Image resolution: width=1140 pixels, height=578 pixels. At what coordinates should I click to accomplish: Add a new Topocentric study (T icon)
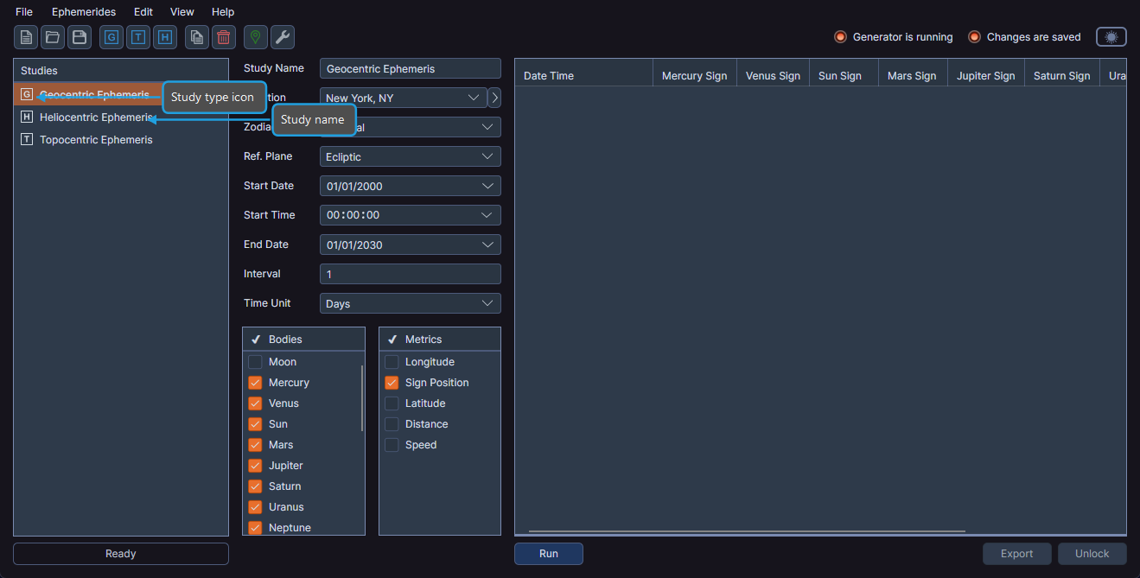pos(138,37)
